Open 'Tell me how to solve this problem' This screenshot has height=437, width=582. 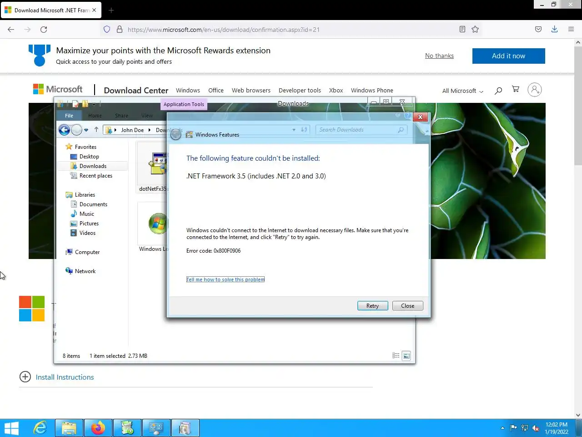(x=226, y=279)
